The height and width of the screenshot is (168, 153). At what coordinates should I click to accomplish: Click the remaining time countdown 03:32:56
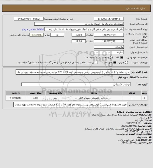tap(36, 35)
